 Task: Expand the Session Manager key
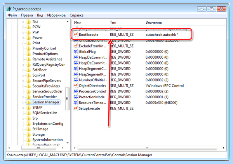[x=23, y=102]
